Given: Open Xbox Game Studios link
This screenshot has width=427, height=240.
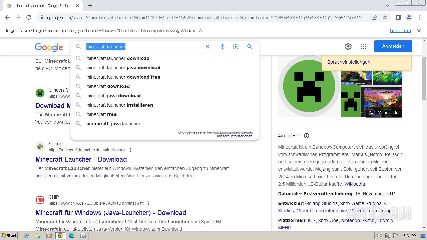Looking at the screenshot, I should point(361,203).
